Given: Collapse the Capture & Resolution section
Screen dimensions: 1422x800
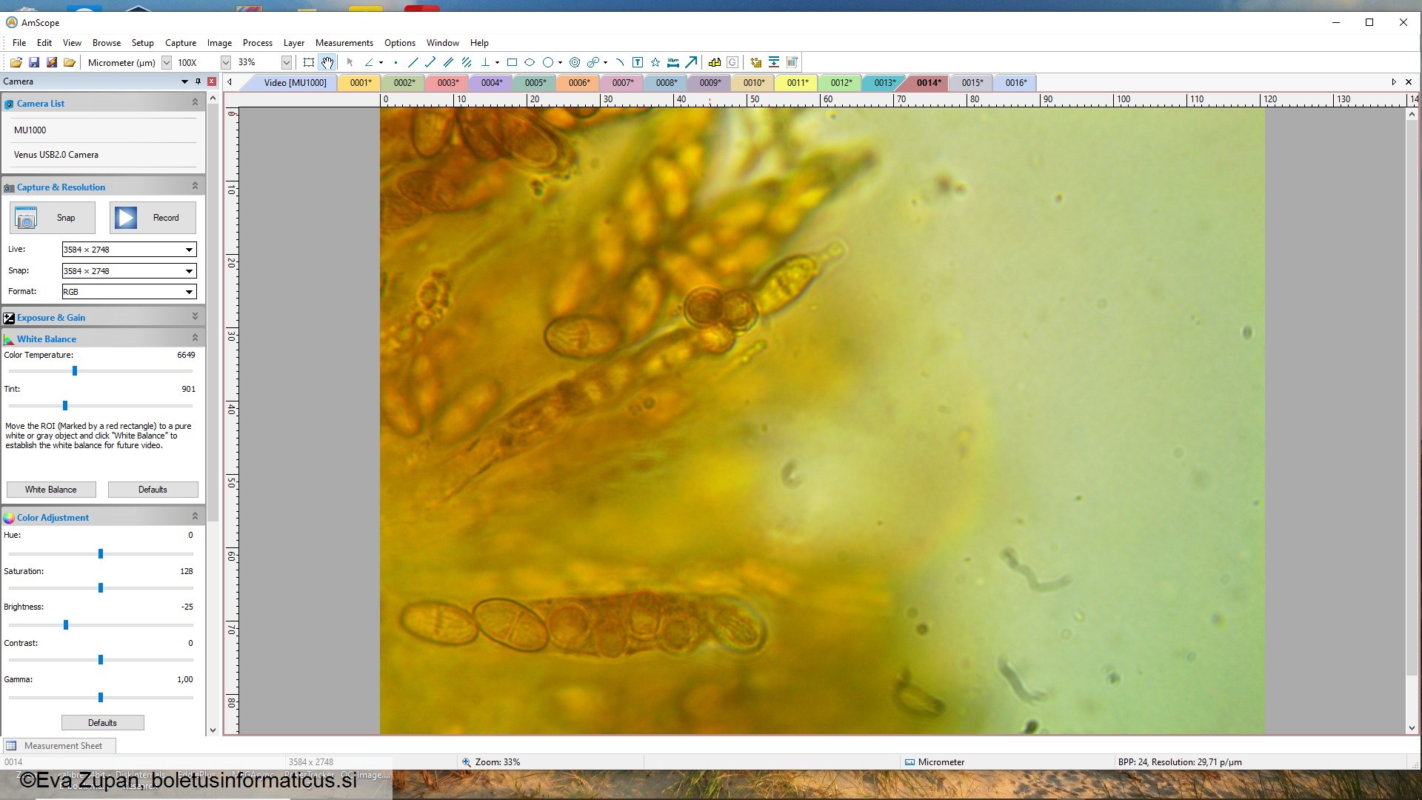Looking at the screenshot, I should (x=195, y=187).
